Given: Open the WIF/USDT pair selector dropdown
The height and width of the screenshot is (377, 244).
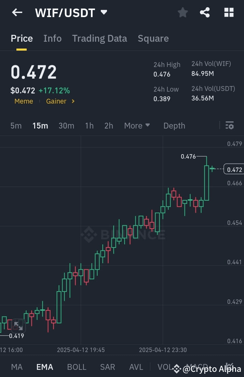Looking at the screenshot, I should pyautogui.click(x=71, y=12).
